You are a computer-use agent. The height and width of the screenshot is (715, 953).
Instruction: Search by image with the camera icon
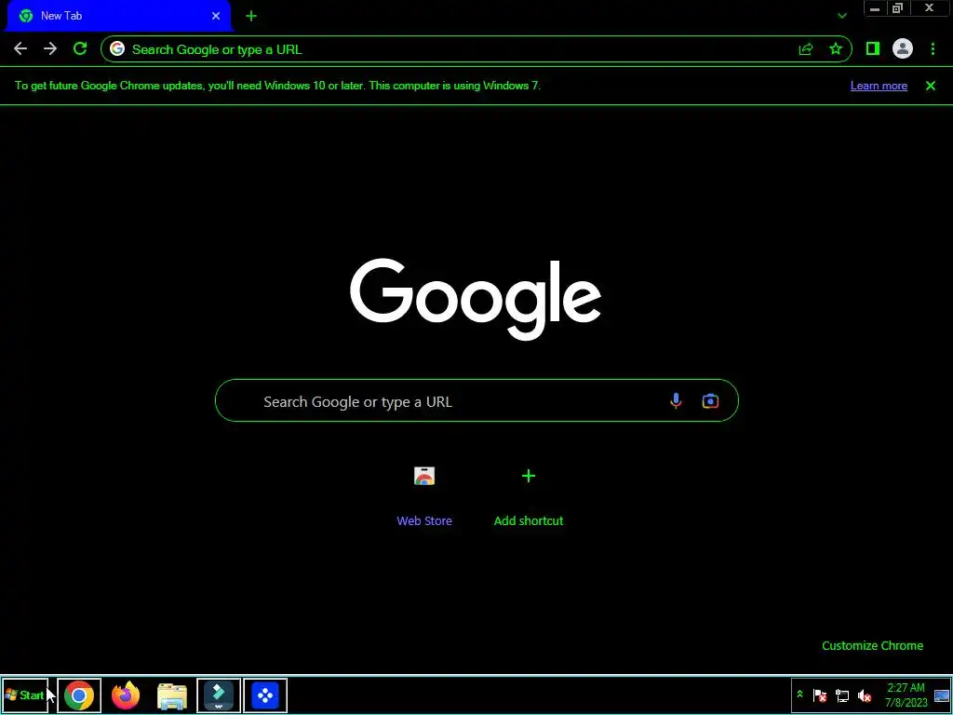(710, 400)
